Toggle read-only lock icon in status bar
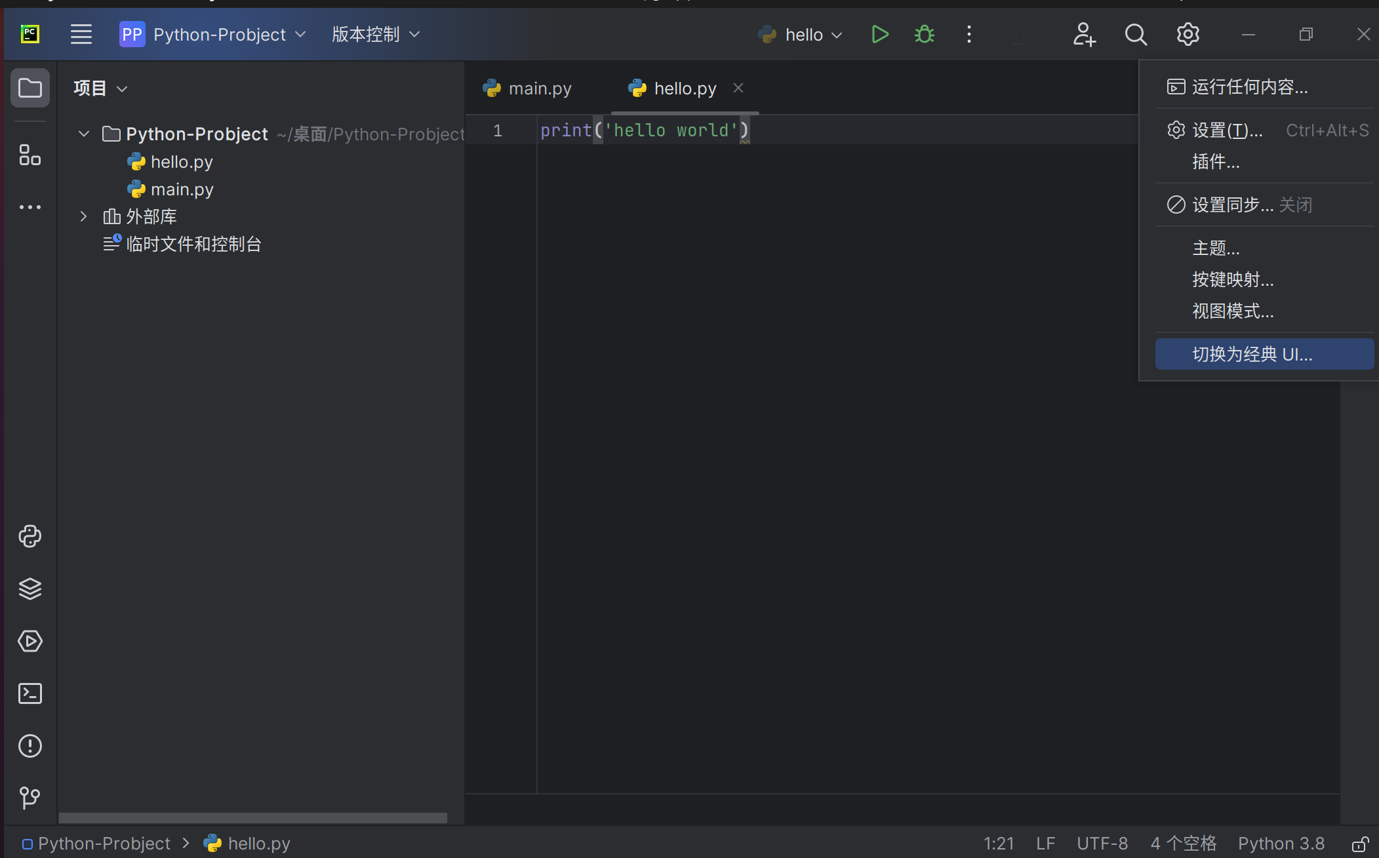1379x858 pixels. (x=1360, y=844)
